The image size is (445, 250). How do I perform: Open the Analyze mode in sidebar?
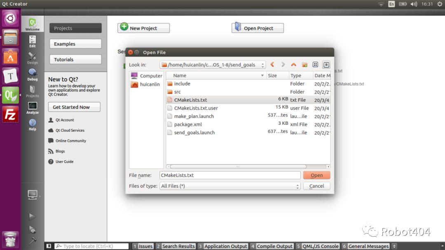33,108
